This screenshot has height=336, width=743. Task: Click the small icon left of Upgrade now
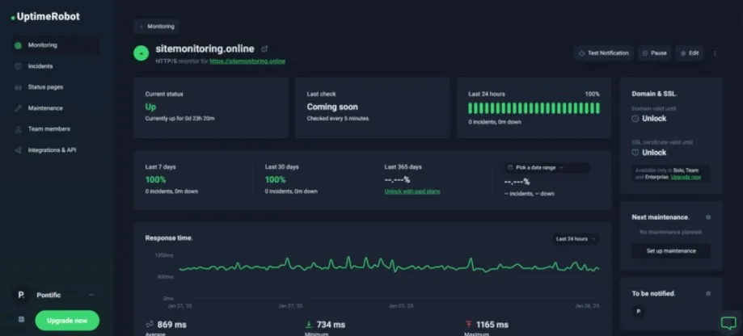(21, 319)
